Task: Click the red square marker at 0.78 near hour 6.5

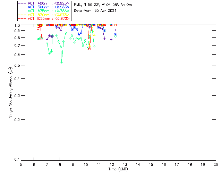Action: click(x=42, y=39)
